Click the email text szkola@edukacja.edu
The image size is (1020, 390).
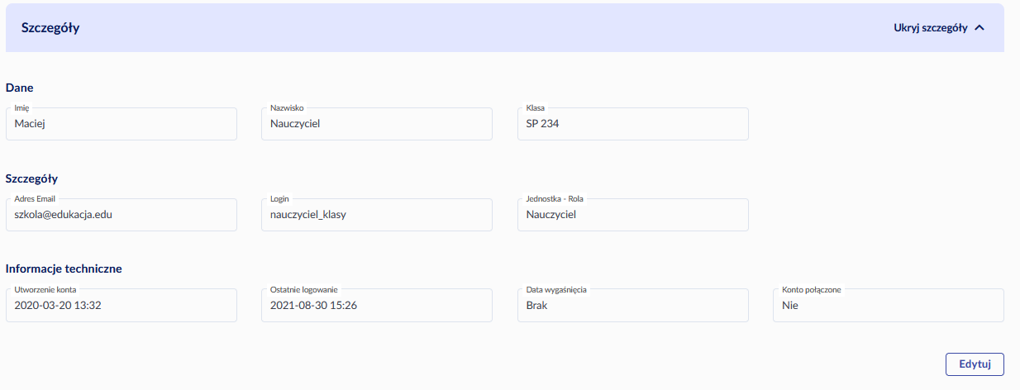64,215
